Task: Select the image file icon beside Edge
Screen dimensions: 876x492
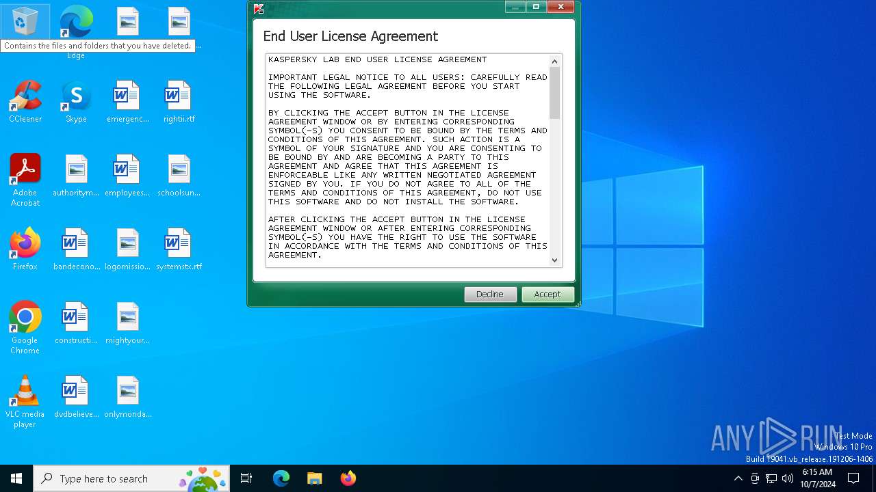Action: point(127,23)
